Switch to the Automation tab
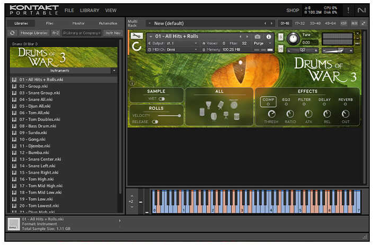Image resolution: width=374 pixels, height=245 pixels. click(108, 23)
